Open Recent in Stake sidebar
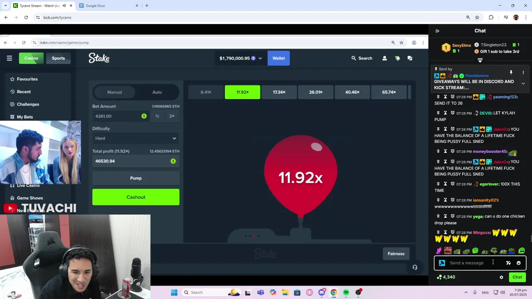Viewport: 532px width, 299px height. [x=20, y=92]
